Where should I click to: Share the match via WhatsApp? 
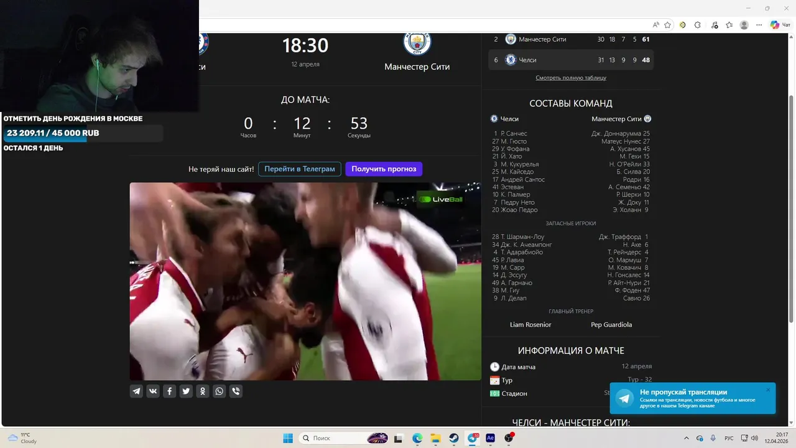219,391
